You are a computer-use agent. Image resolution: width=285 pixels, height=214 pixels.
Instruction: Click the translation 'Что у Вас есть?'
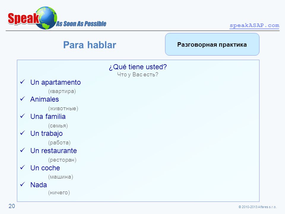pyautogui.click(x=137, y=74)
